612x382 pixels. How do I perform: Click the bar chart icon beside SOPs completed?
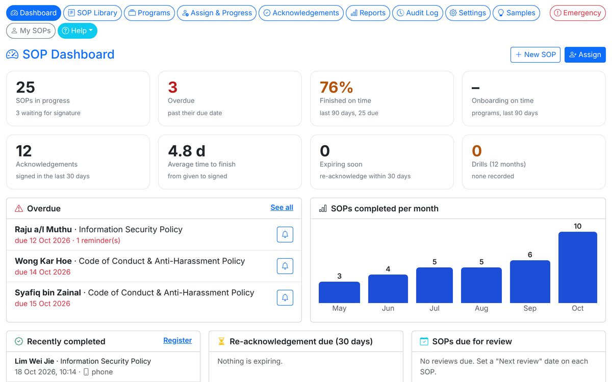pyautogui.click(x=323, y=208)
